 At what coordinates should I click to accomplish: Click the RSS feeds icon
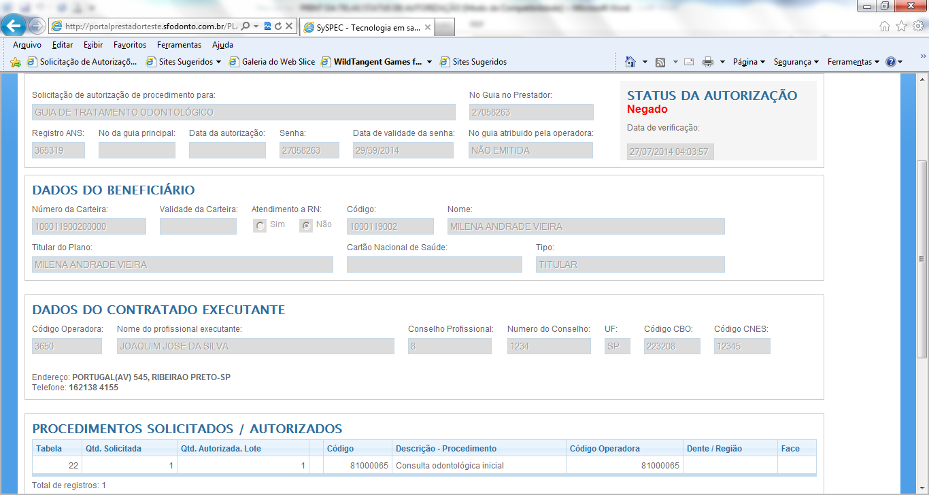tap(660, 62)
